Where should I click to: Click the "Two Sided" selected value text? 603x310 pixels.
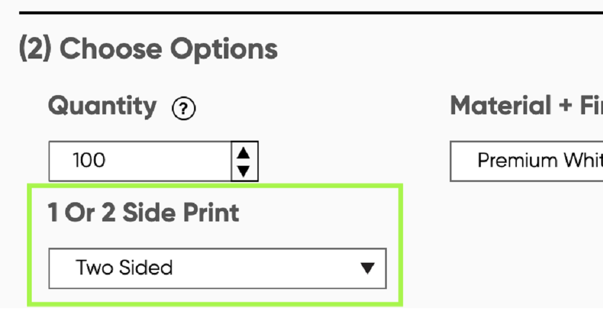point(124,268)
